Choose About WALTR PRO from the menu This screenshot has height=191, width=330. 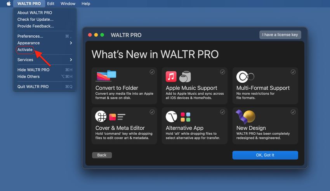45,13
